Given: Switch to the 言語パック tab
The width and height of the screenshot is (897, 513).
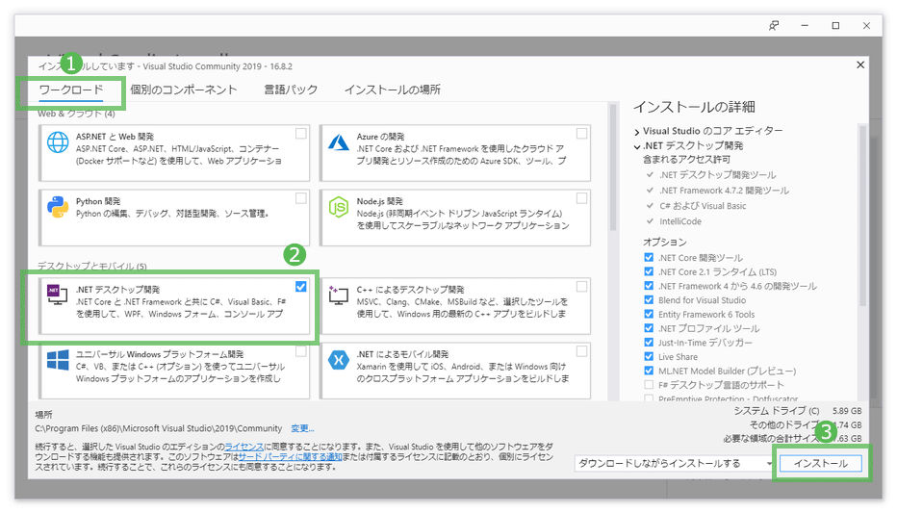Looking at the screenshot, I should 291,90.
